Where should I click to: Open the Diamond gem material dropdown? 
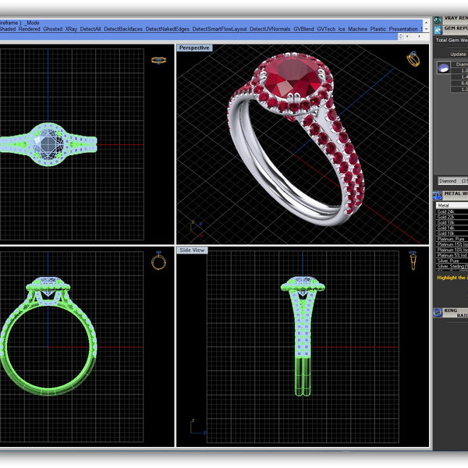[x=451, y=180]
